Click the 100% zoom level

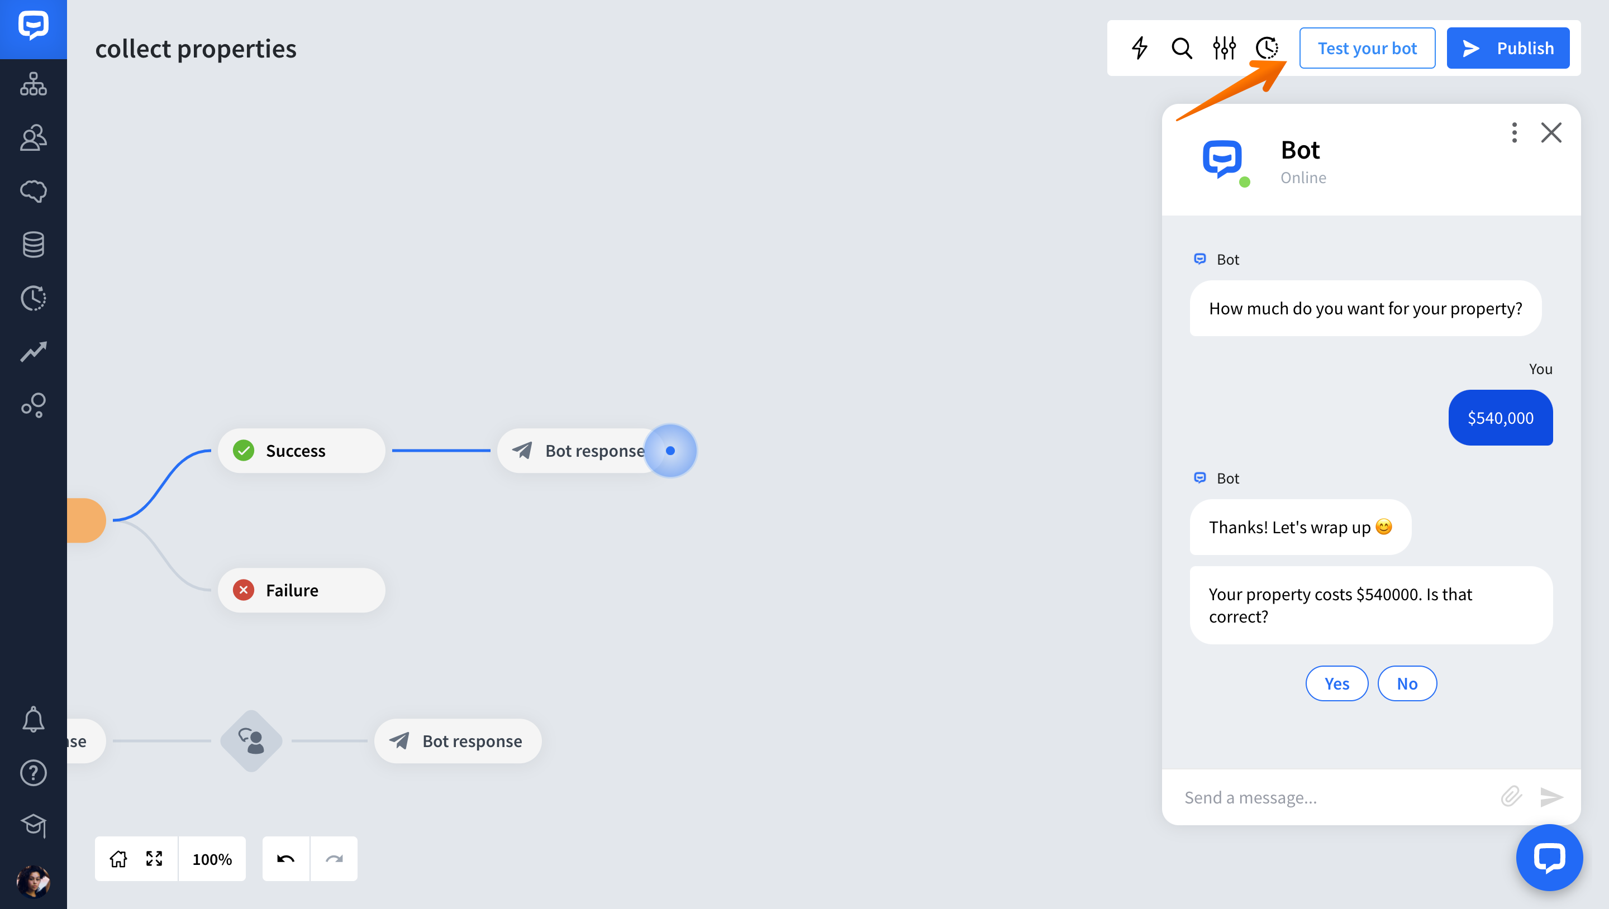pyautogui.click(x=212, y=859)
